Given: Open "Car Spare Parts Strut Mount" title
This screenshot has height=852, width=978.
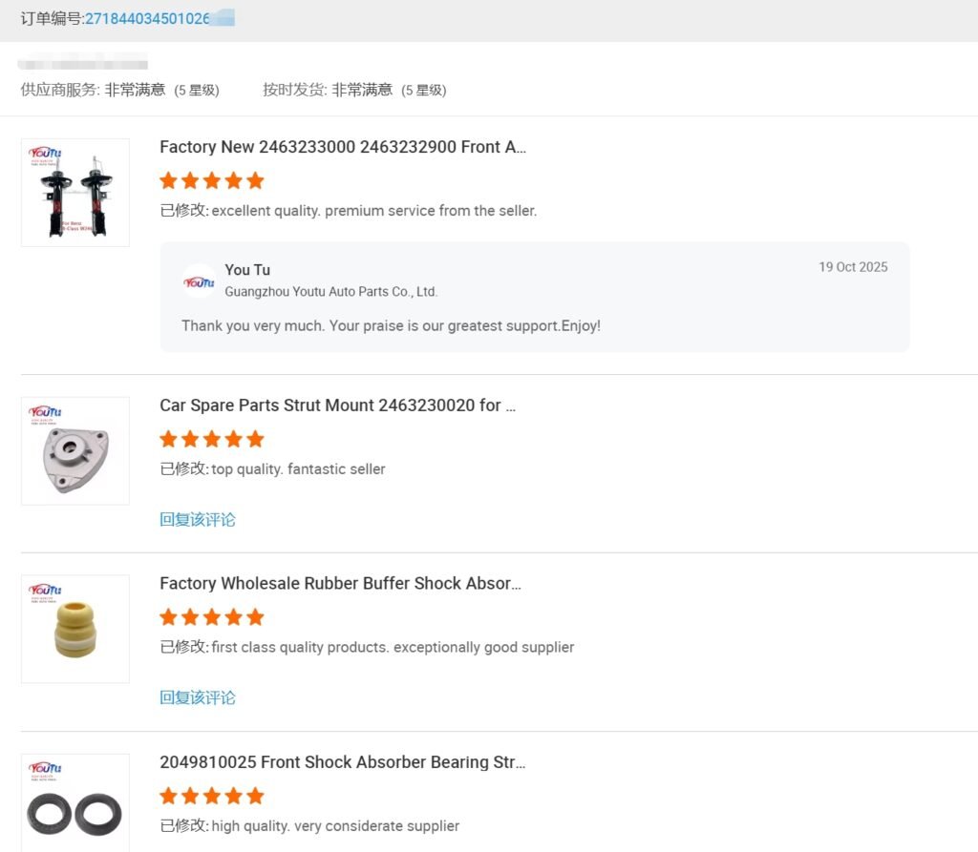Looking at the screenshot, I should (337, 405).
